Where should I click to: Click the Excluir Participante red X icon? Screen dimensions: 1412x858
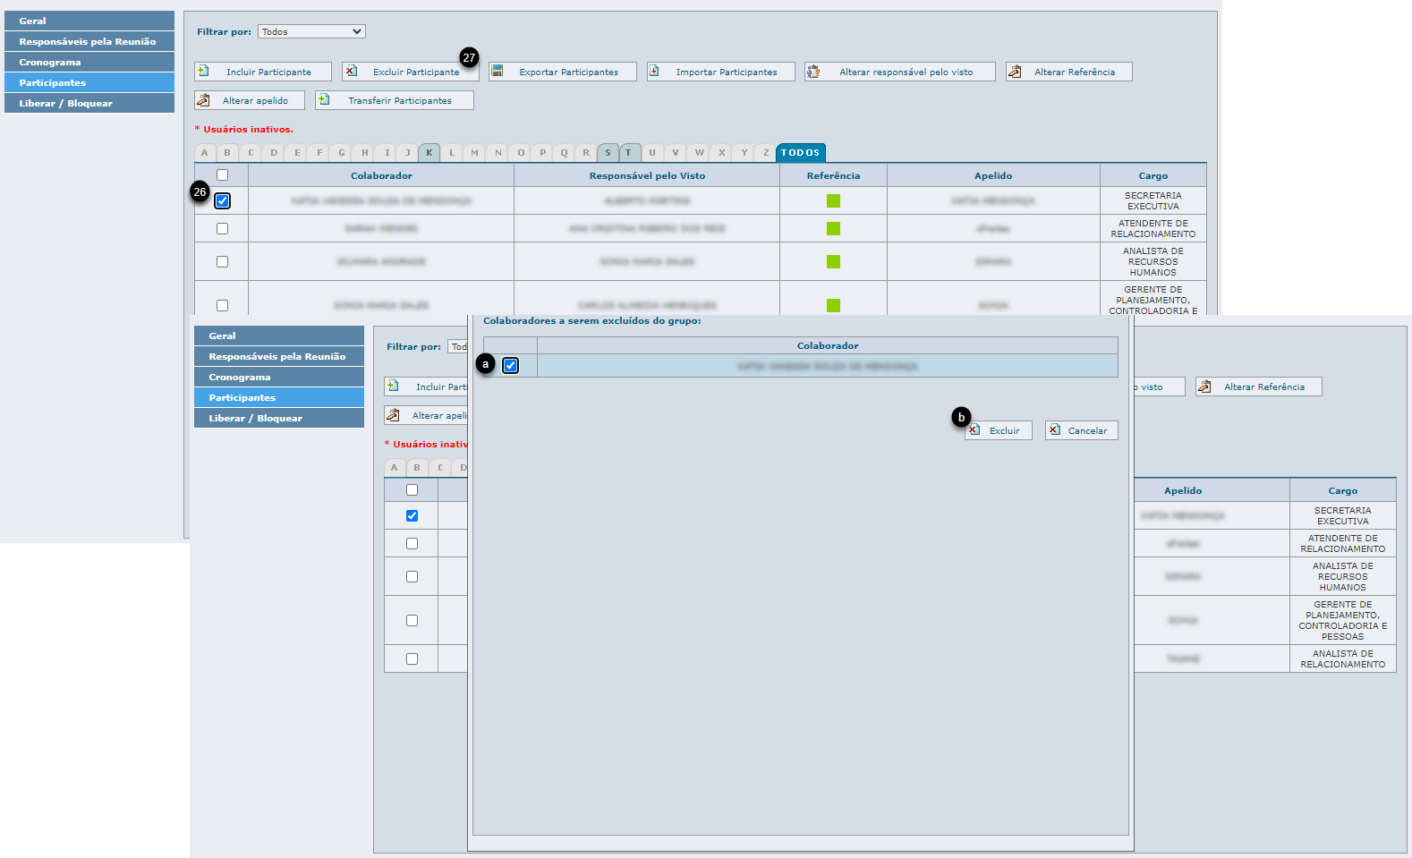click(352, 72)
